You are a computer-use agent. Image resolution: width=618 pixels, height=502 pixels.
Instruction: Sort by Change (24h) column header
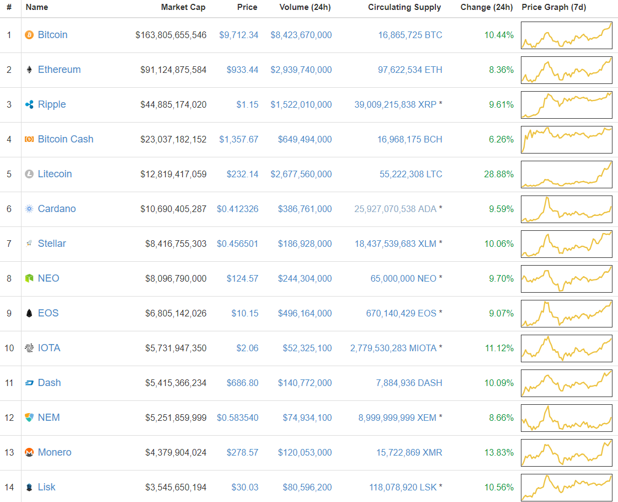487,7
